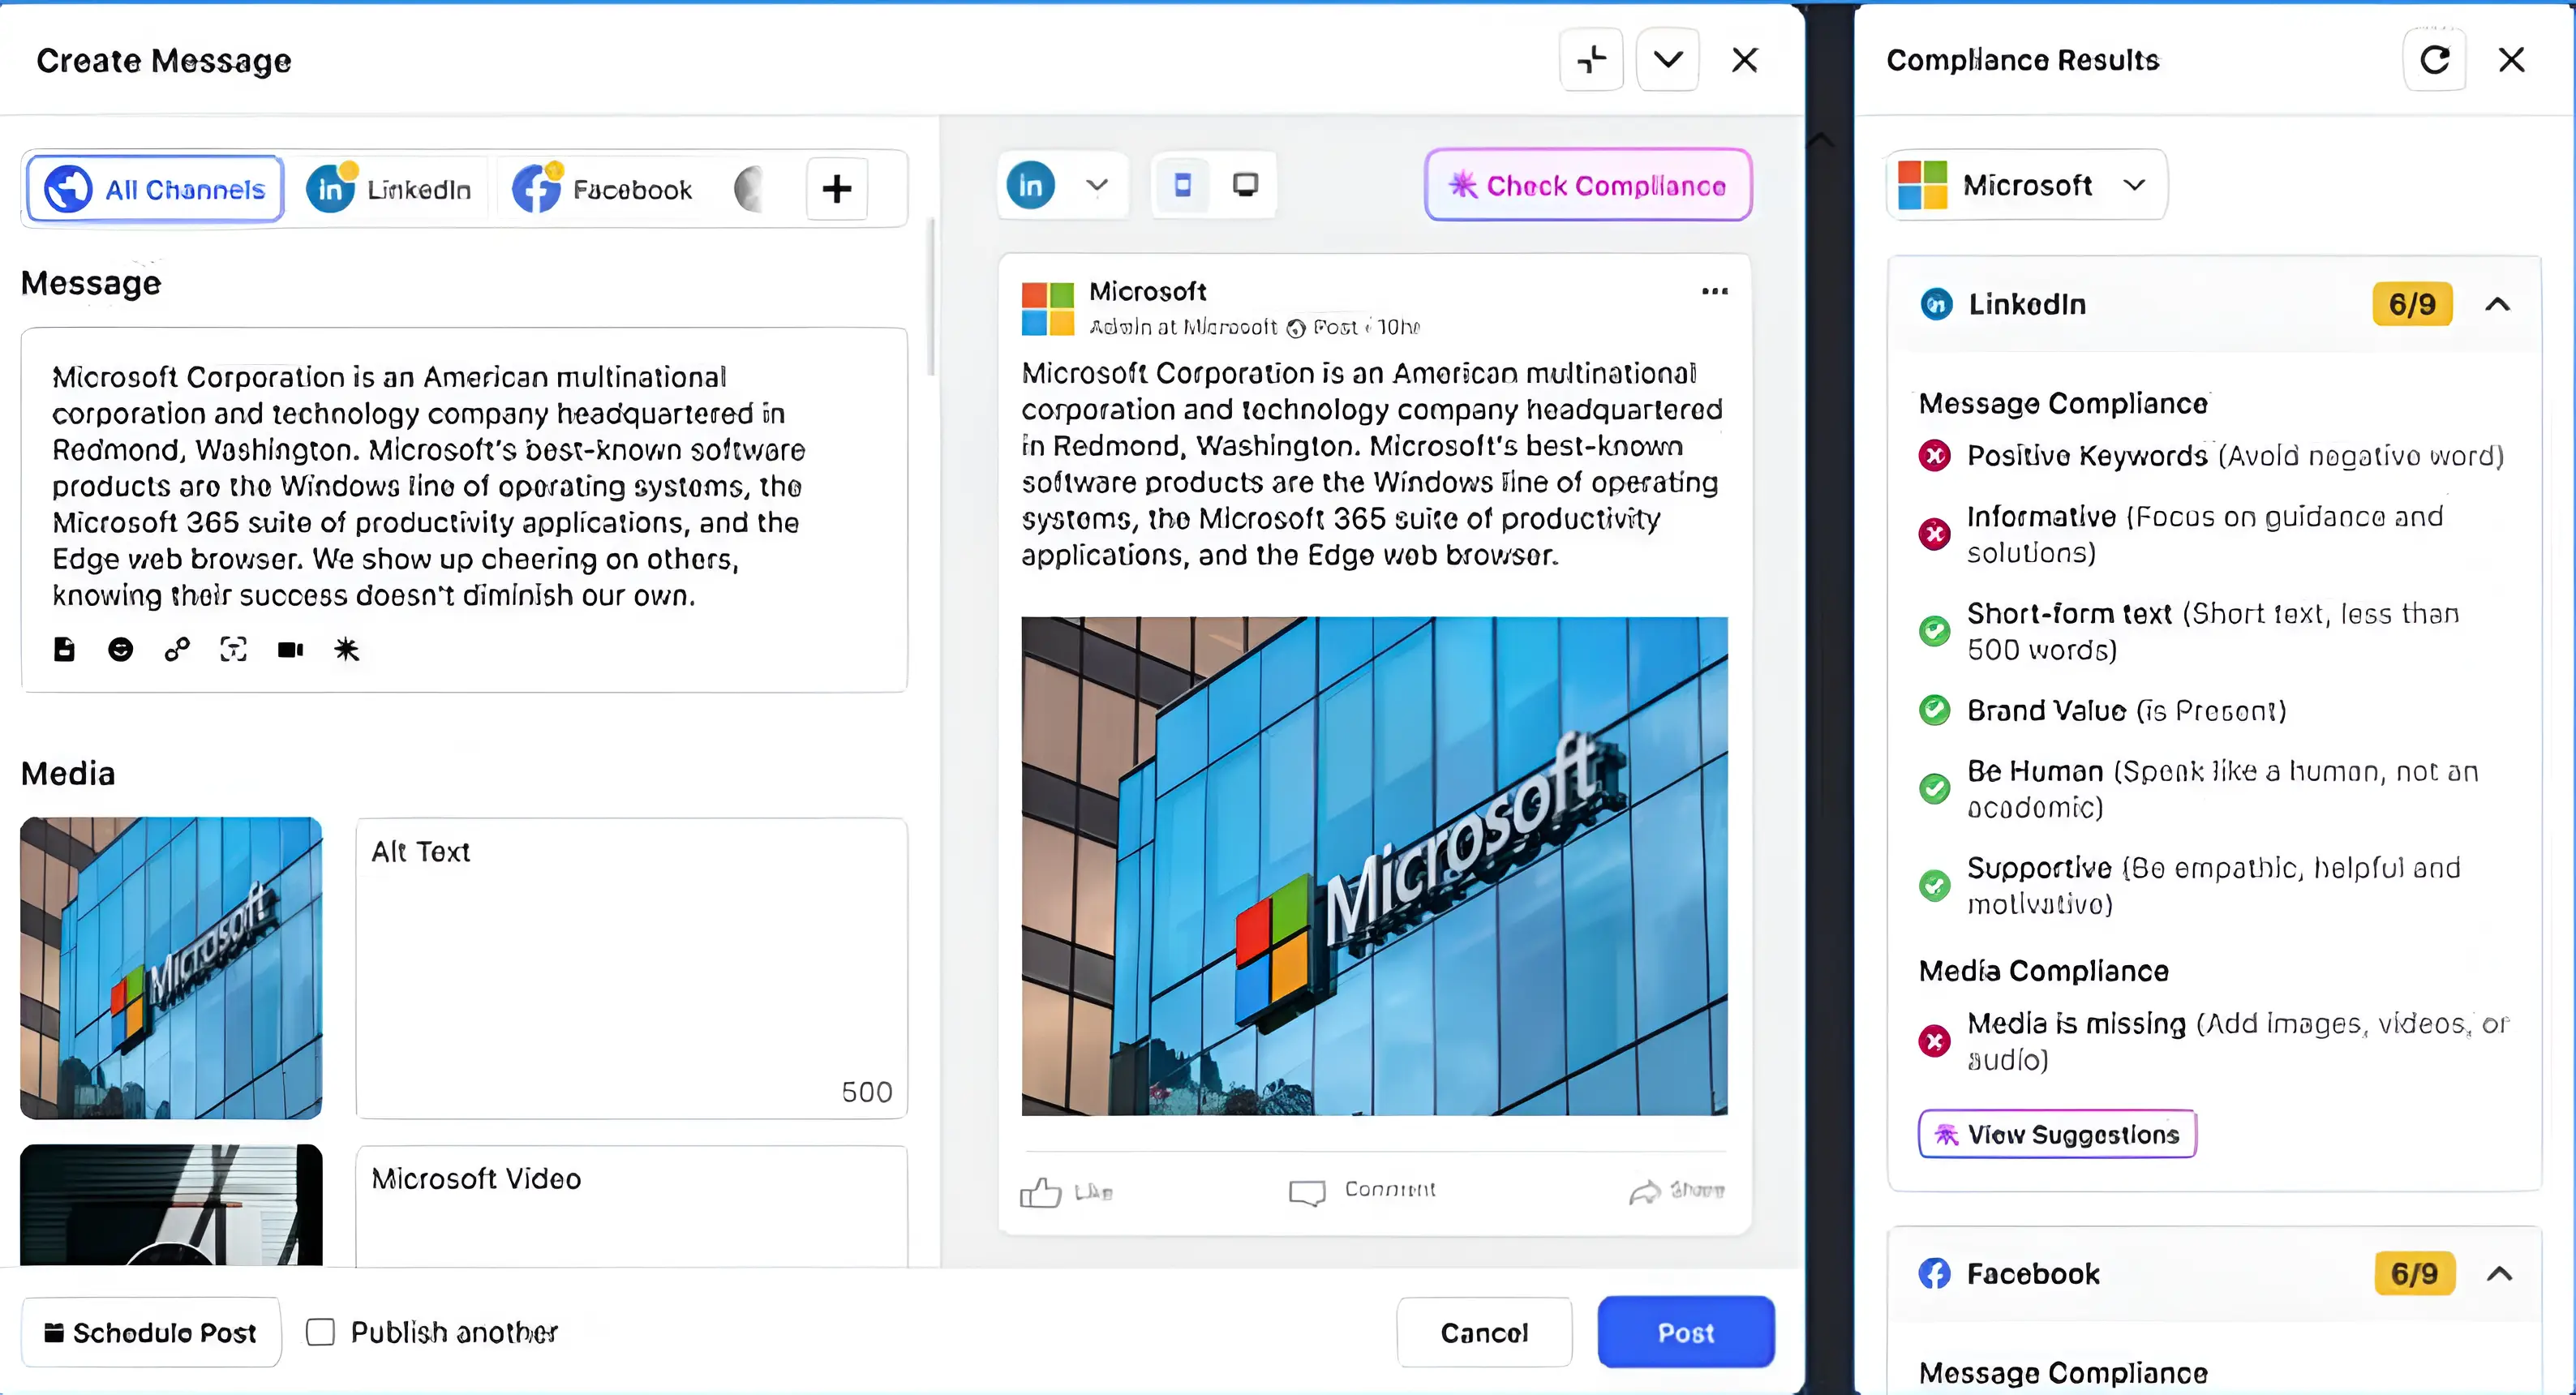The image size is (2576, 1395).
Task: Click the passed icon beside Short-form text
Action: tap(1934, 631)
